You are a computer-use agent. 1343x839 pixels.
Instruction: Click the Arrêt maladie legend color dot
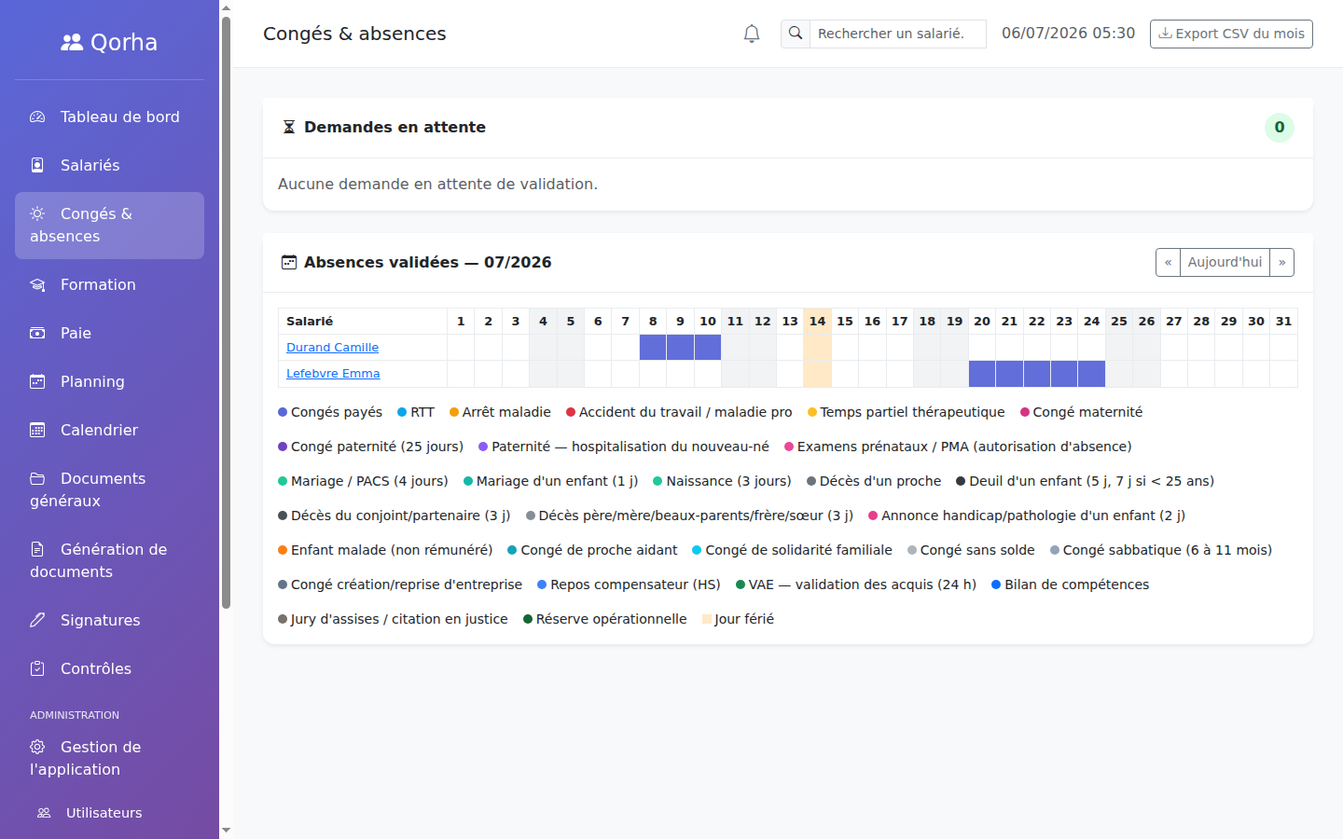454,412
